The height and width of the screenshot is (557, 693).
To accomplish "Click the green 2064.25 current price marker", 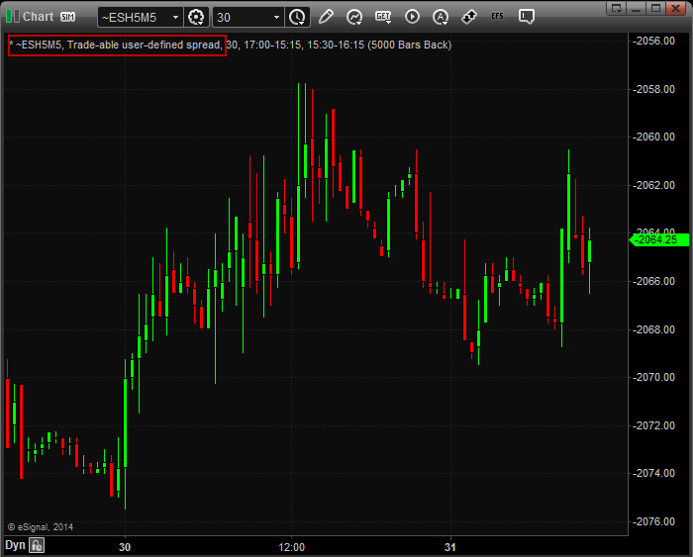I will [656, 239].
